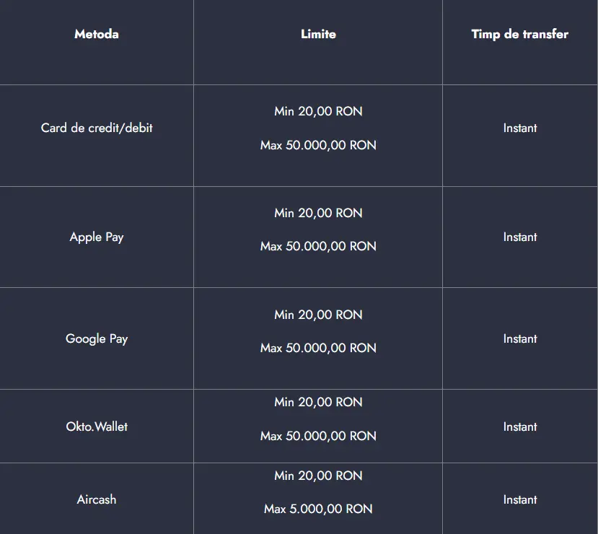Viewport: 598px width, 534px height.
Task: Click the Aircash method cell
Action: pyautogui.click(x=97, y=499)
